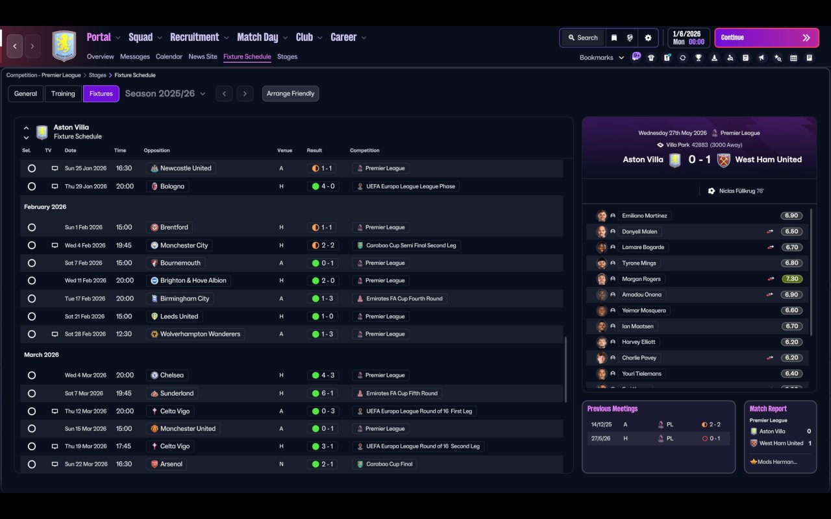
Task: Open the world globe icon in top bar
Action: click(x=630, y=38)
